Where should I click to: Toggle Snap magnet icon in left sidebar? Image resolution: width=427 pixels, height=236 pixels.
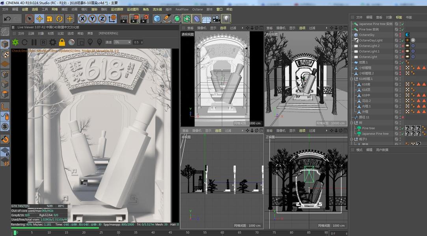click(5, 140)
